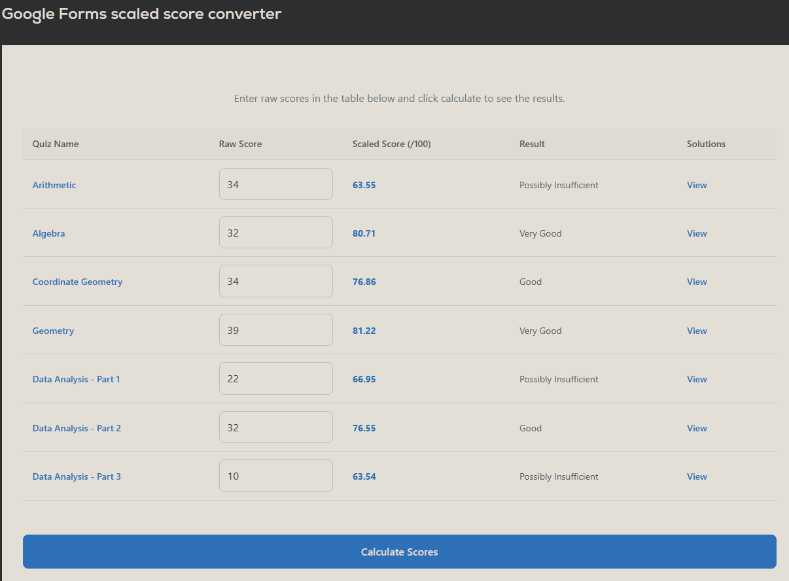View solutions for the Geometry quiz

click(697, 331)
